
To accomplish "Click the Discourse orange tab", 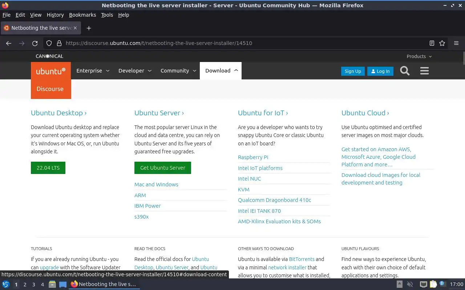I will pyautogui.click(x=51, y=89).
